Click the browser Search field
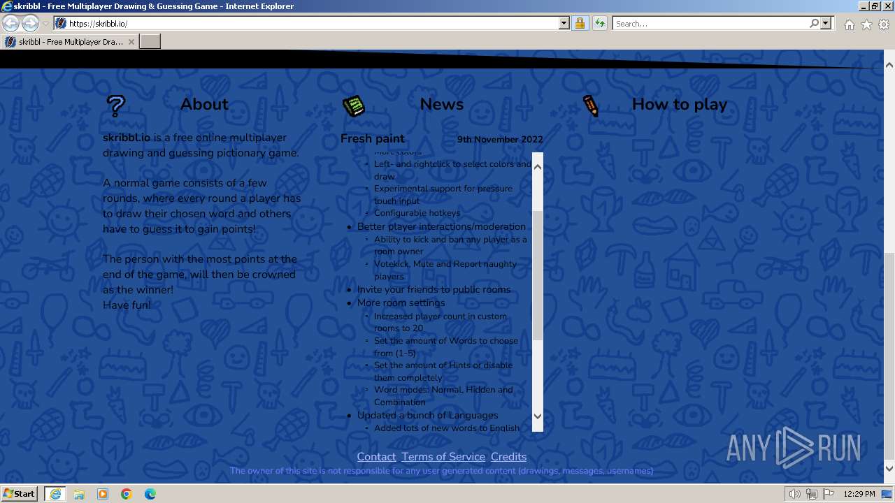The image size is (895, 503). point(711,23)
